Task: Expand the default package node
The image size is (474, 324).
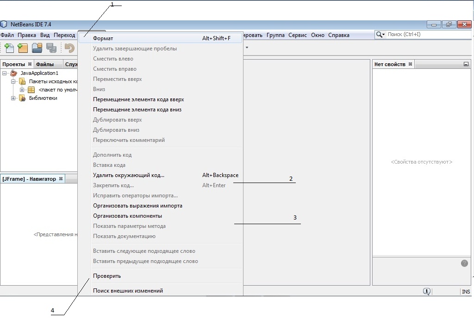Action: click(22, 90)
